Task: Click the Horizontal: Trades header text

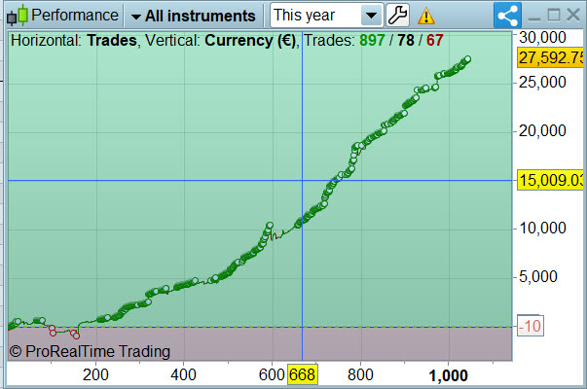Action: pyautogui.click(x=74, y=41)
